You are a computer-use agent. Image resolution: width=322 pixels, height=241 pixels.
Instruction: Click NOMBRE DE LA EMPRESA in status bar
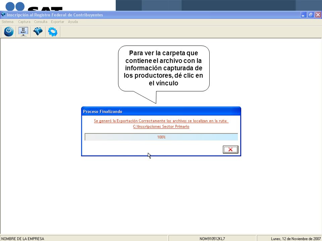(x=22, y=239)
